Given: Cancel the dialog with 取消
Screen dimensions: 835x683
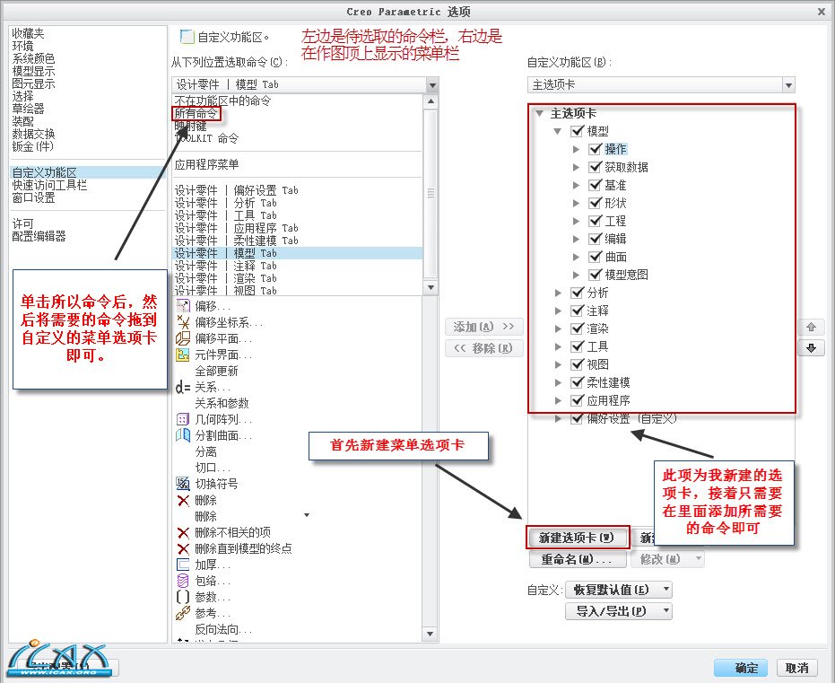Looking at the screenshot, I should 796,668.
